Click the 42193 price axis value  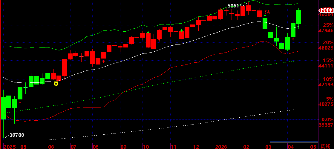click(x=326, y=85)
